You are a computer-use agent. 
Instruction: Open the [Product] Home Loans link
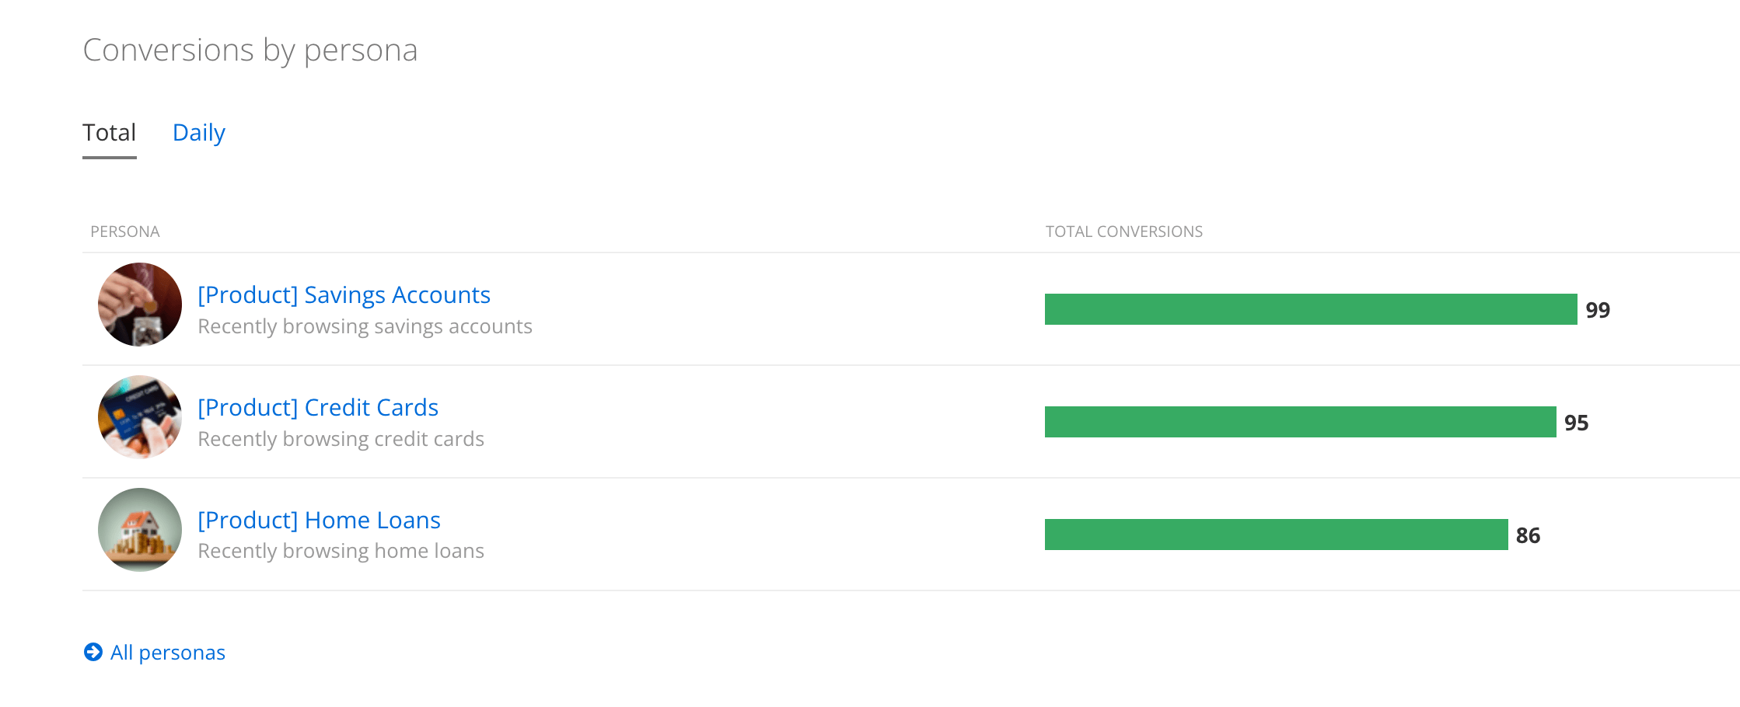(x=319, y=521)
